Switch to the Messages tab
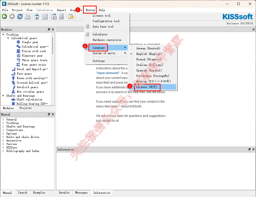 pyautogui.click(x=81, y=192)
